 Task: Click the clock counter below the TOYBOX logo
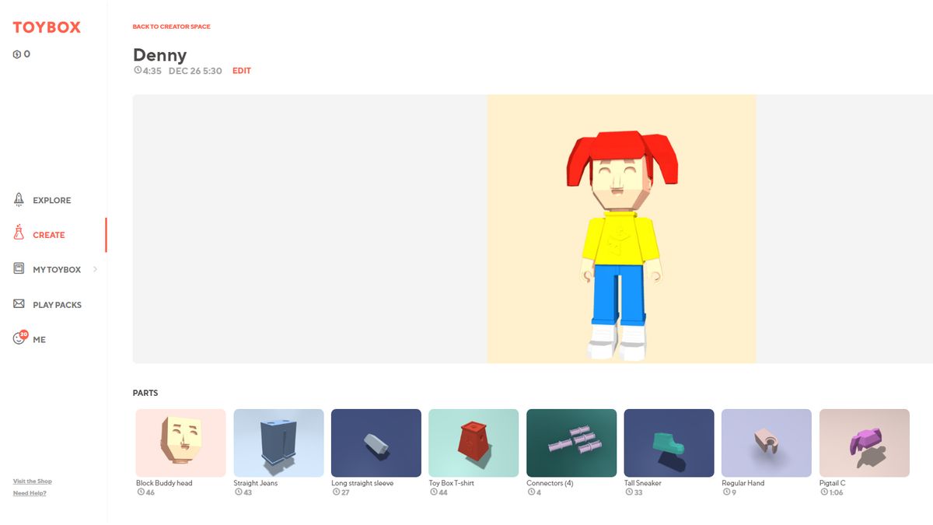coord(22,54)
